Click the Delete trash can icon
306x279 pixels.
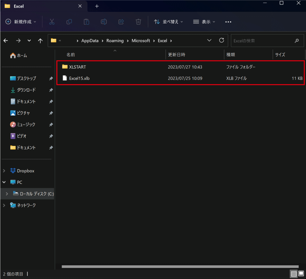pyautogui.click(x=138, y=22)
